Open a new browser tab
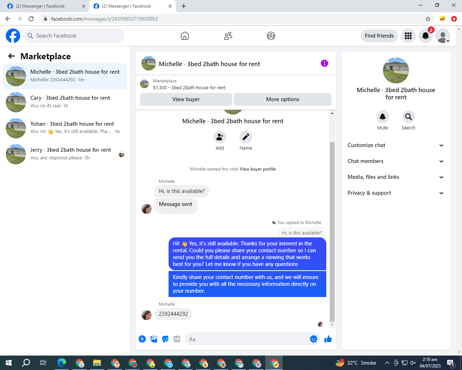The image size is (462, 370). [184, 6]
